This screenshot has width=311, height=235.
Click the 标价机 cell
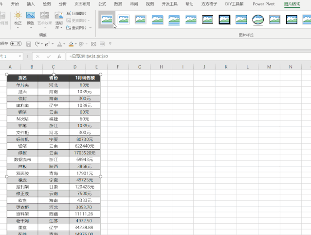tap(22, 139)
